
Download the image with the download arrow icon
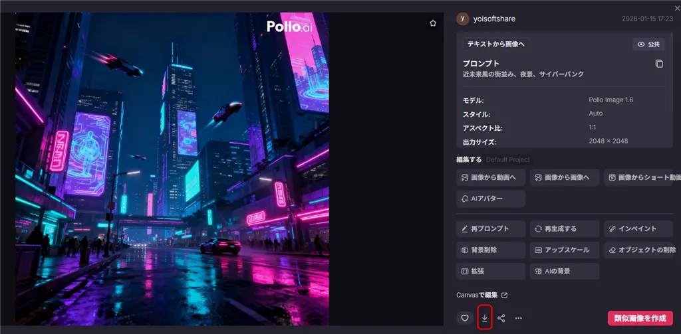click(x=484, y=318)
